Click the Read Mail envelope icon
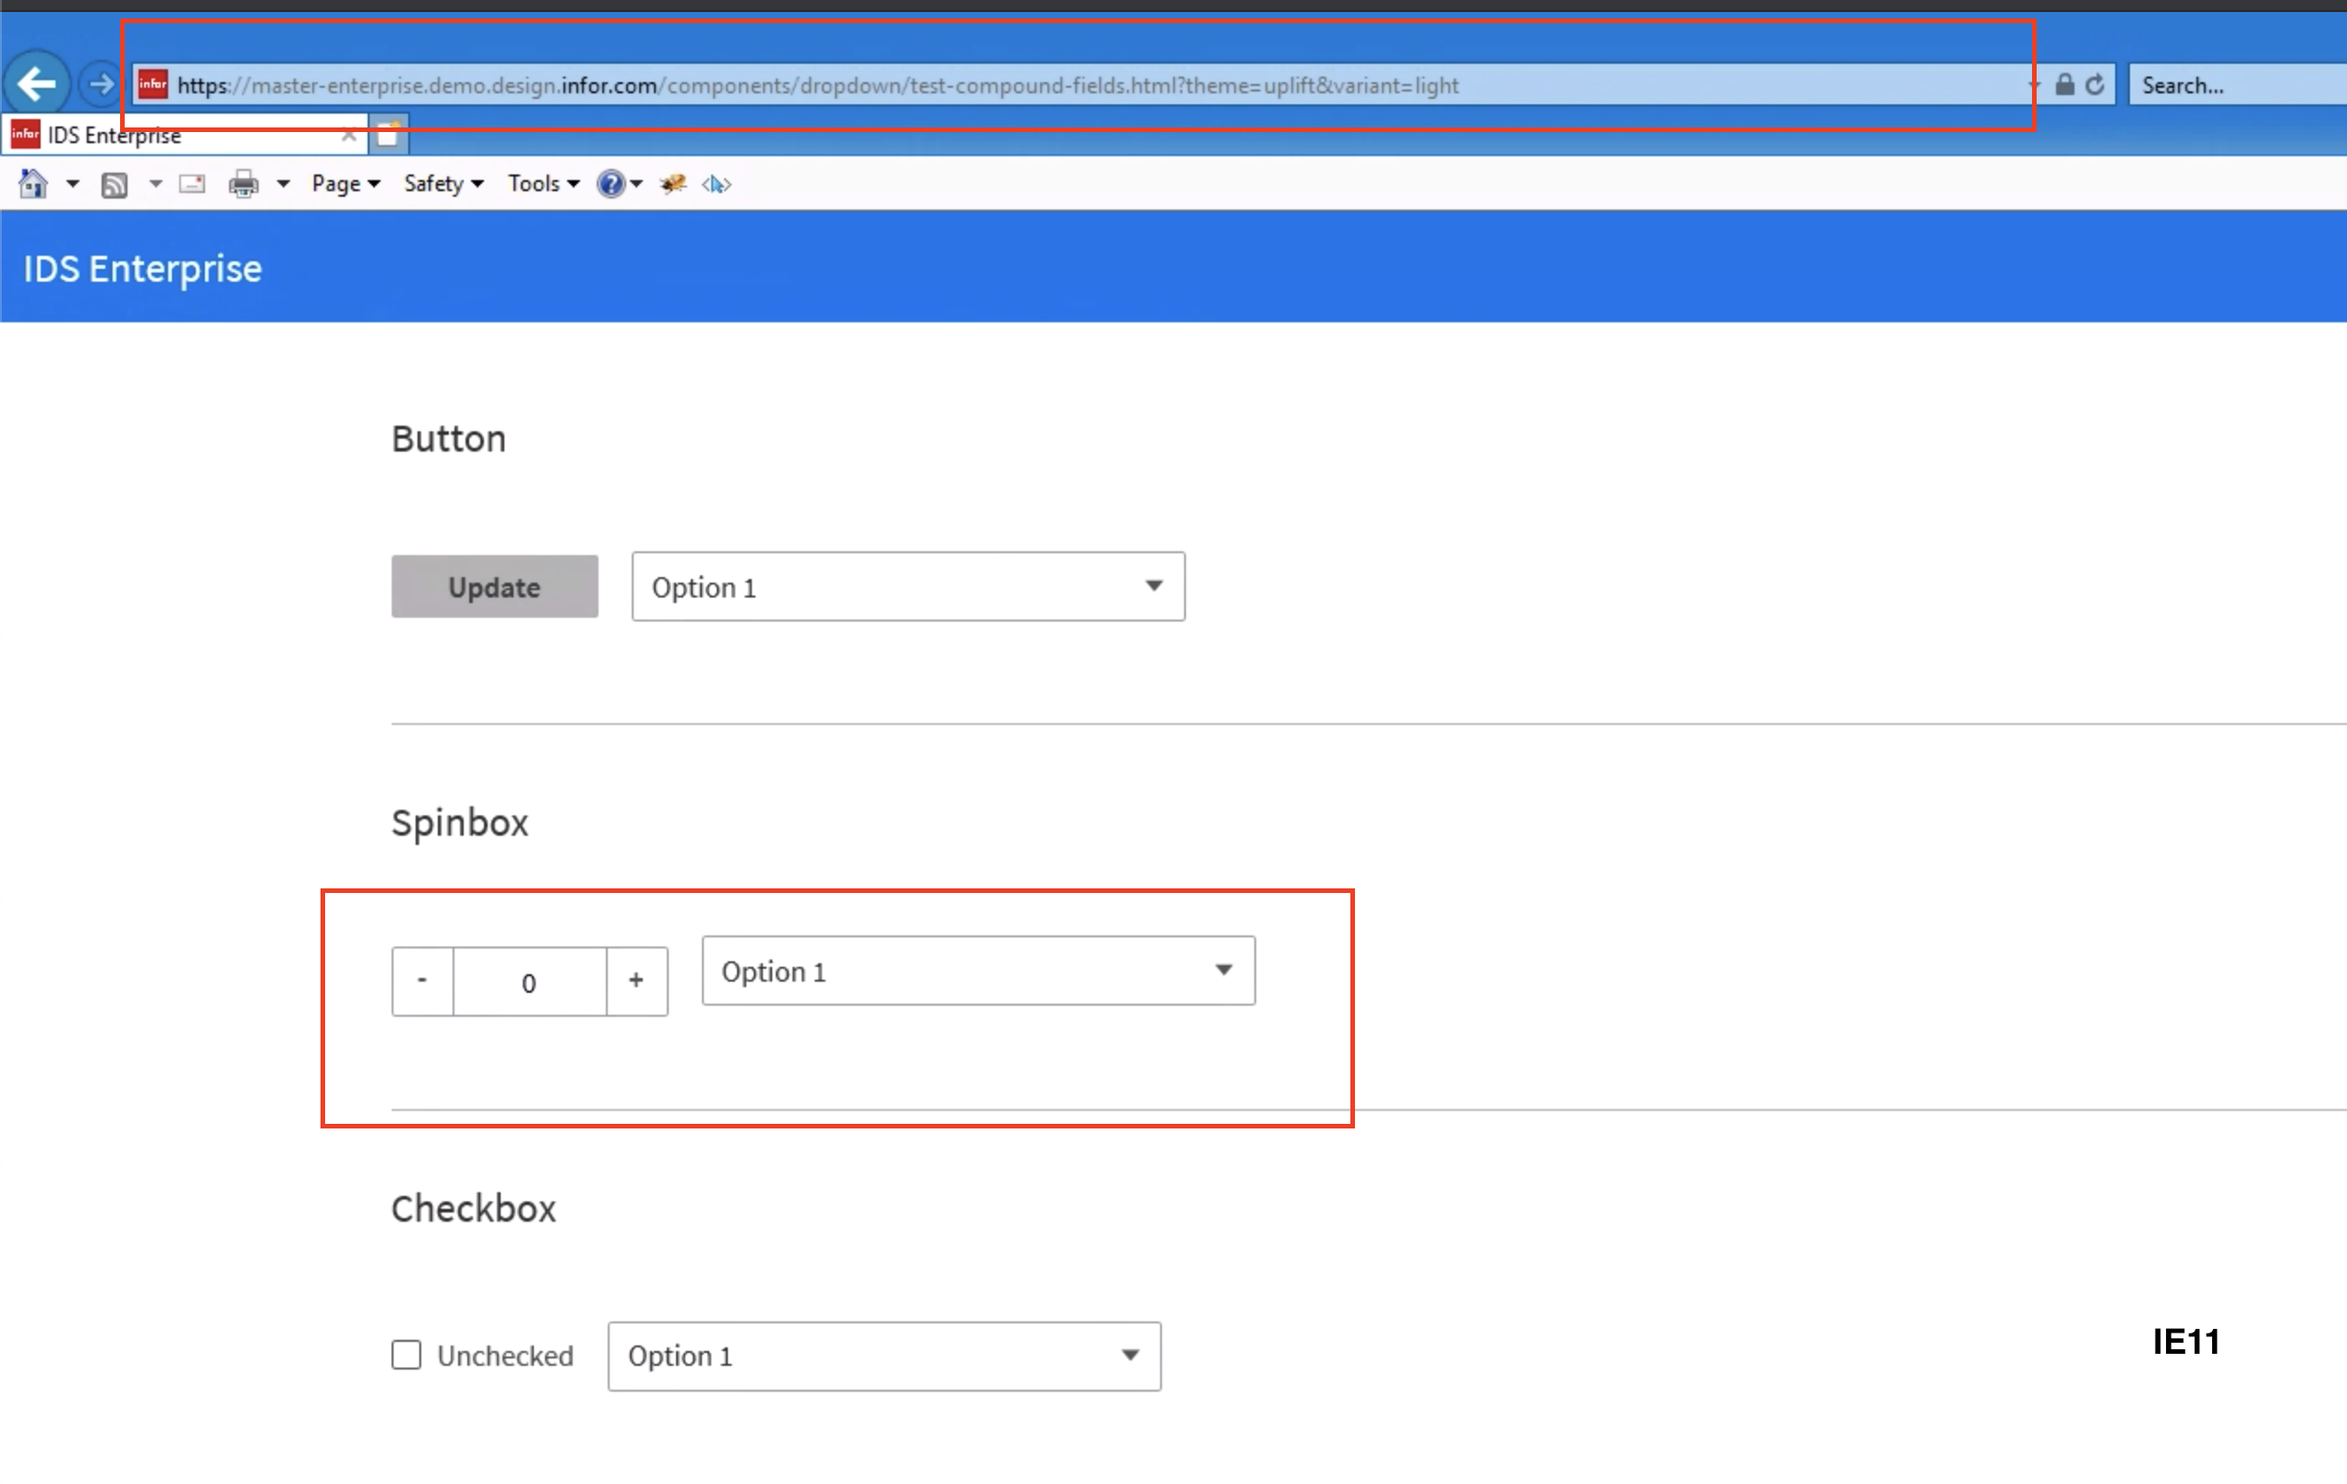Screen dimensions: 2347x1484 pos(192,183)
